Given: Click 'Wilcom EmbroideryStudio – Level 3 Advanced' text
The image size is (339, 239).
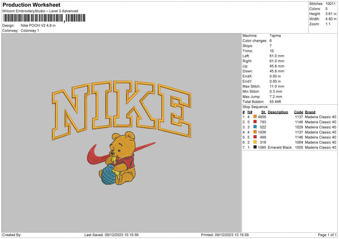Looking at the screenshot, I should tap(40, 11).
